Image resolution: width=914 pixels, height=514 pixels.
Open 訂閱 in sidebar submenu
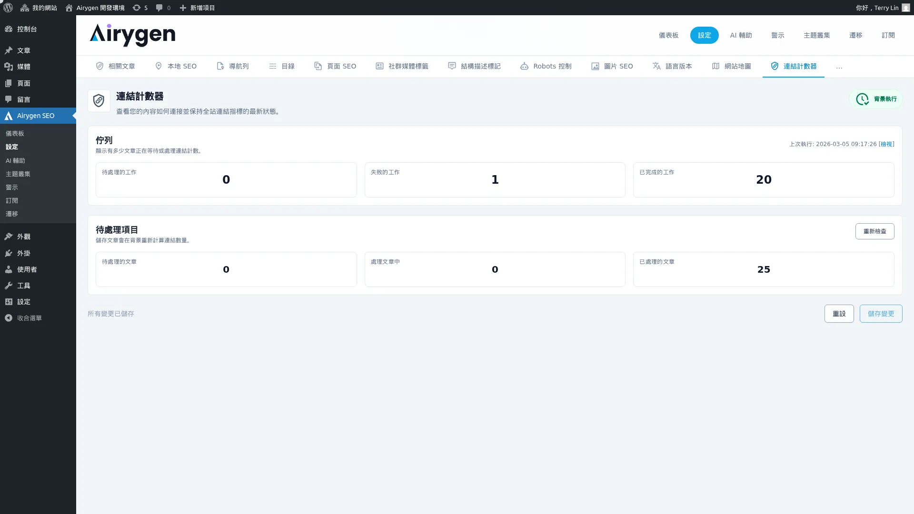point(12,201)
